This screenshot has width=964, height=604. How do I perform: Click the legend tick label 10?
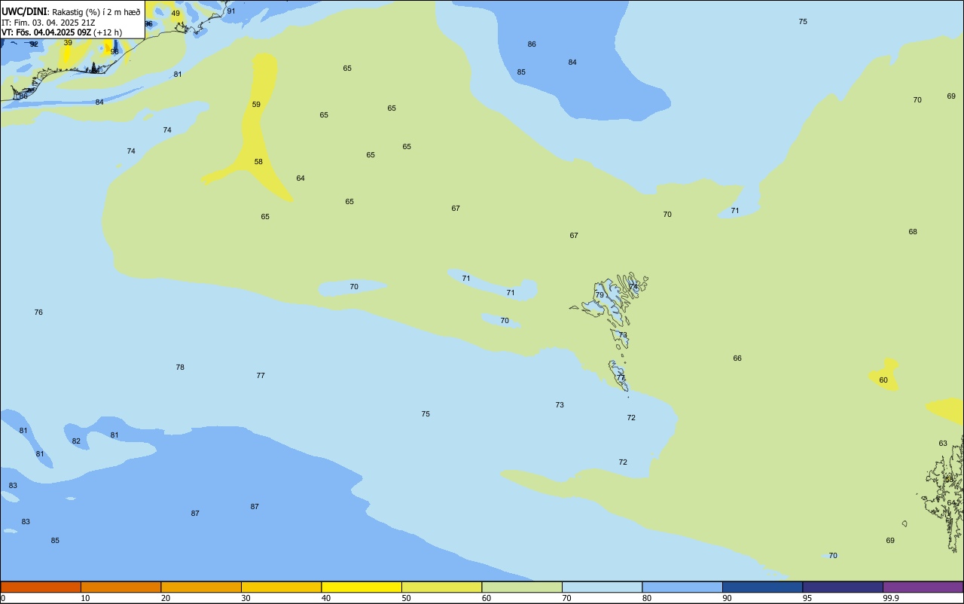point(85,598)
